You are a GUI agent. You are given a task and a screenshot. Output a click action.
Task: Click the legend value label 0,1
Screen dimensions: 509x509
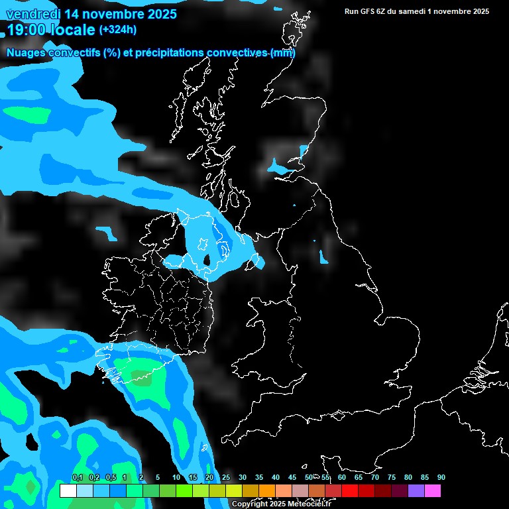point(77,477)
